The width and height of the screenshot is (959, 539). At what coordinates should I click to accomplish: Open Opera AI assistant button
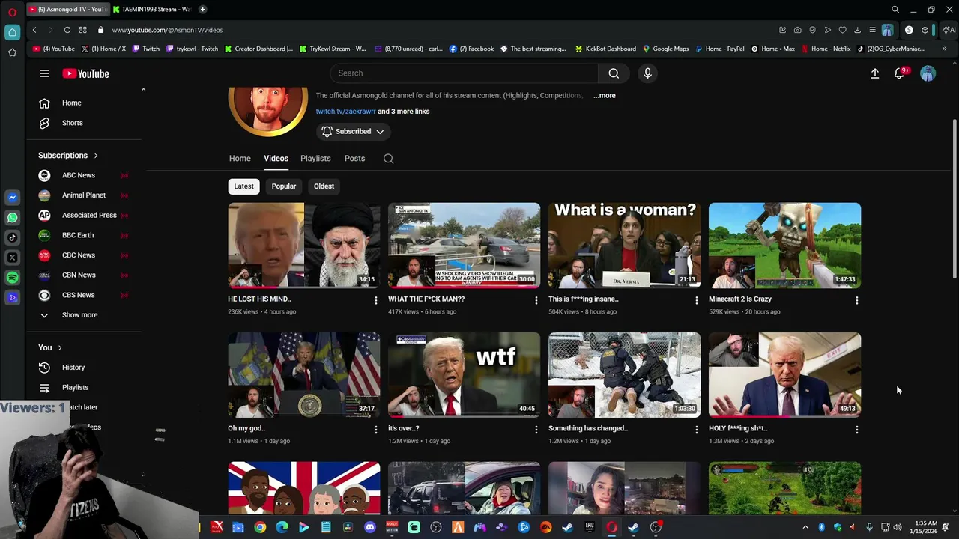pos(949,30)
